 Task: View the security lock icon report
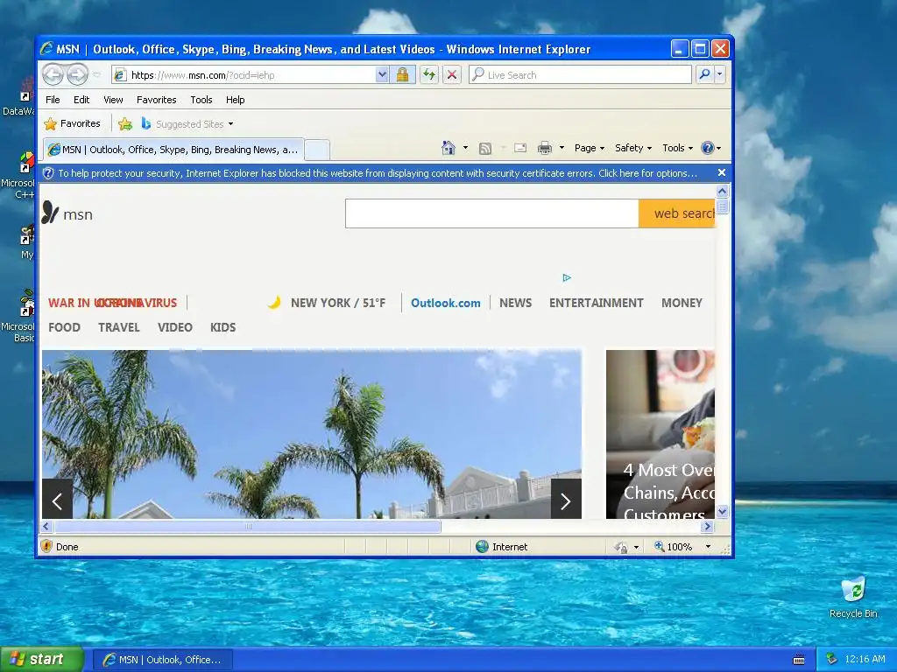403,75
